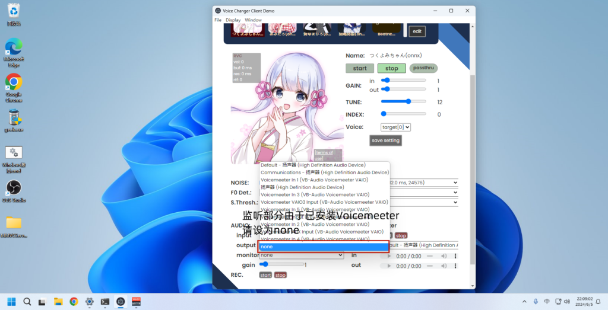The image size is (608, 310).
Task: Open the OBS Studio desktop shortcut
Action: [x=14, y=191]
